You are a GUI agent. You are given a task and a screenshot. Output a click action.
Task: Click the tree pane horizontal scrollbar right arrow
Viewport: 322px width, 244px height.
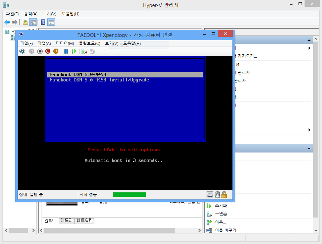click(34, 231)
